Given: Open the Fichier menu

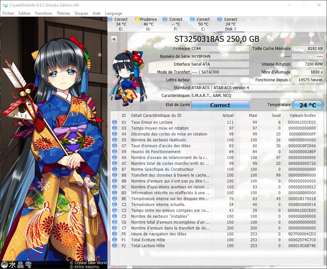Looking at the screenshot, I should 8,13.
